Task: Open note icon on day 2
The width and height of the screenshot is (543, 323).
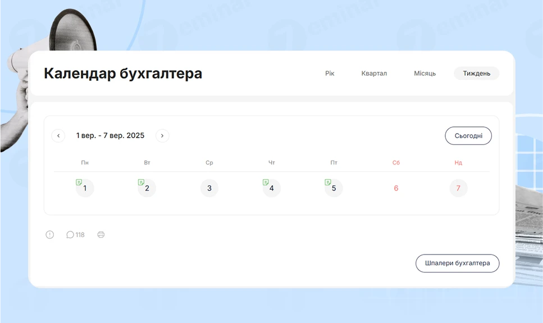Action: pyautogui.click(x=141, y=182)
